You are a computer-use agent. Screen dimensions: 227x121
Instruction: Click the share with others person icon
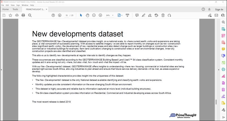[x=223, y=15]
